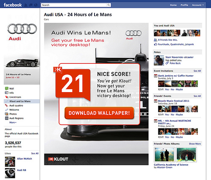Click the Livestream icon in sidebar
Screen dimensions: 211x180
pyautogui.click(x=7, y=97)
